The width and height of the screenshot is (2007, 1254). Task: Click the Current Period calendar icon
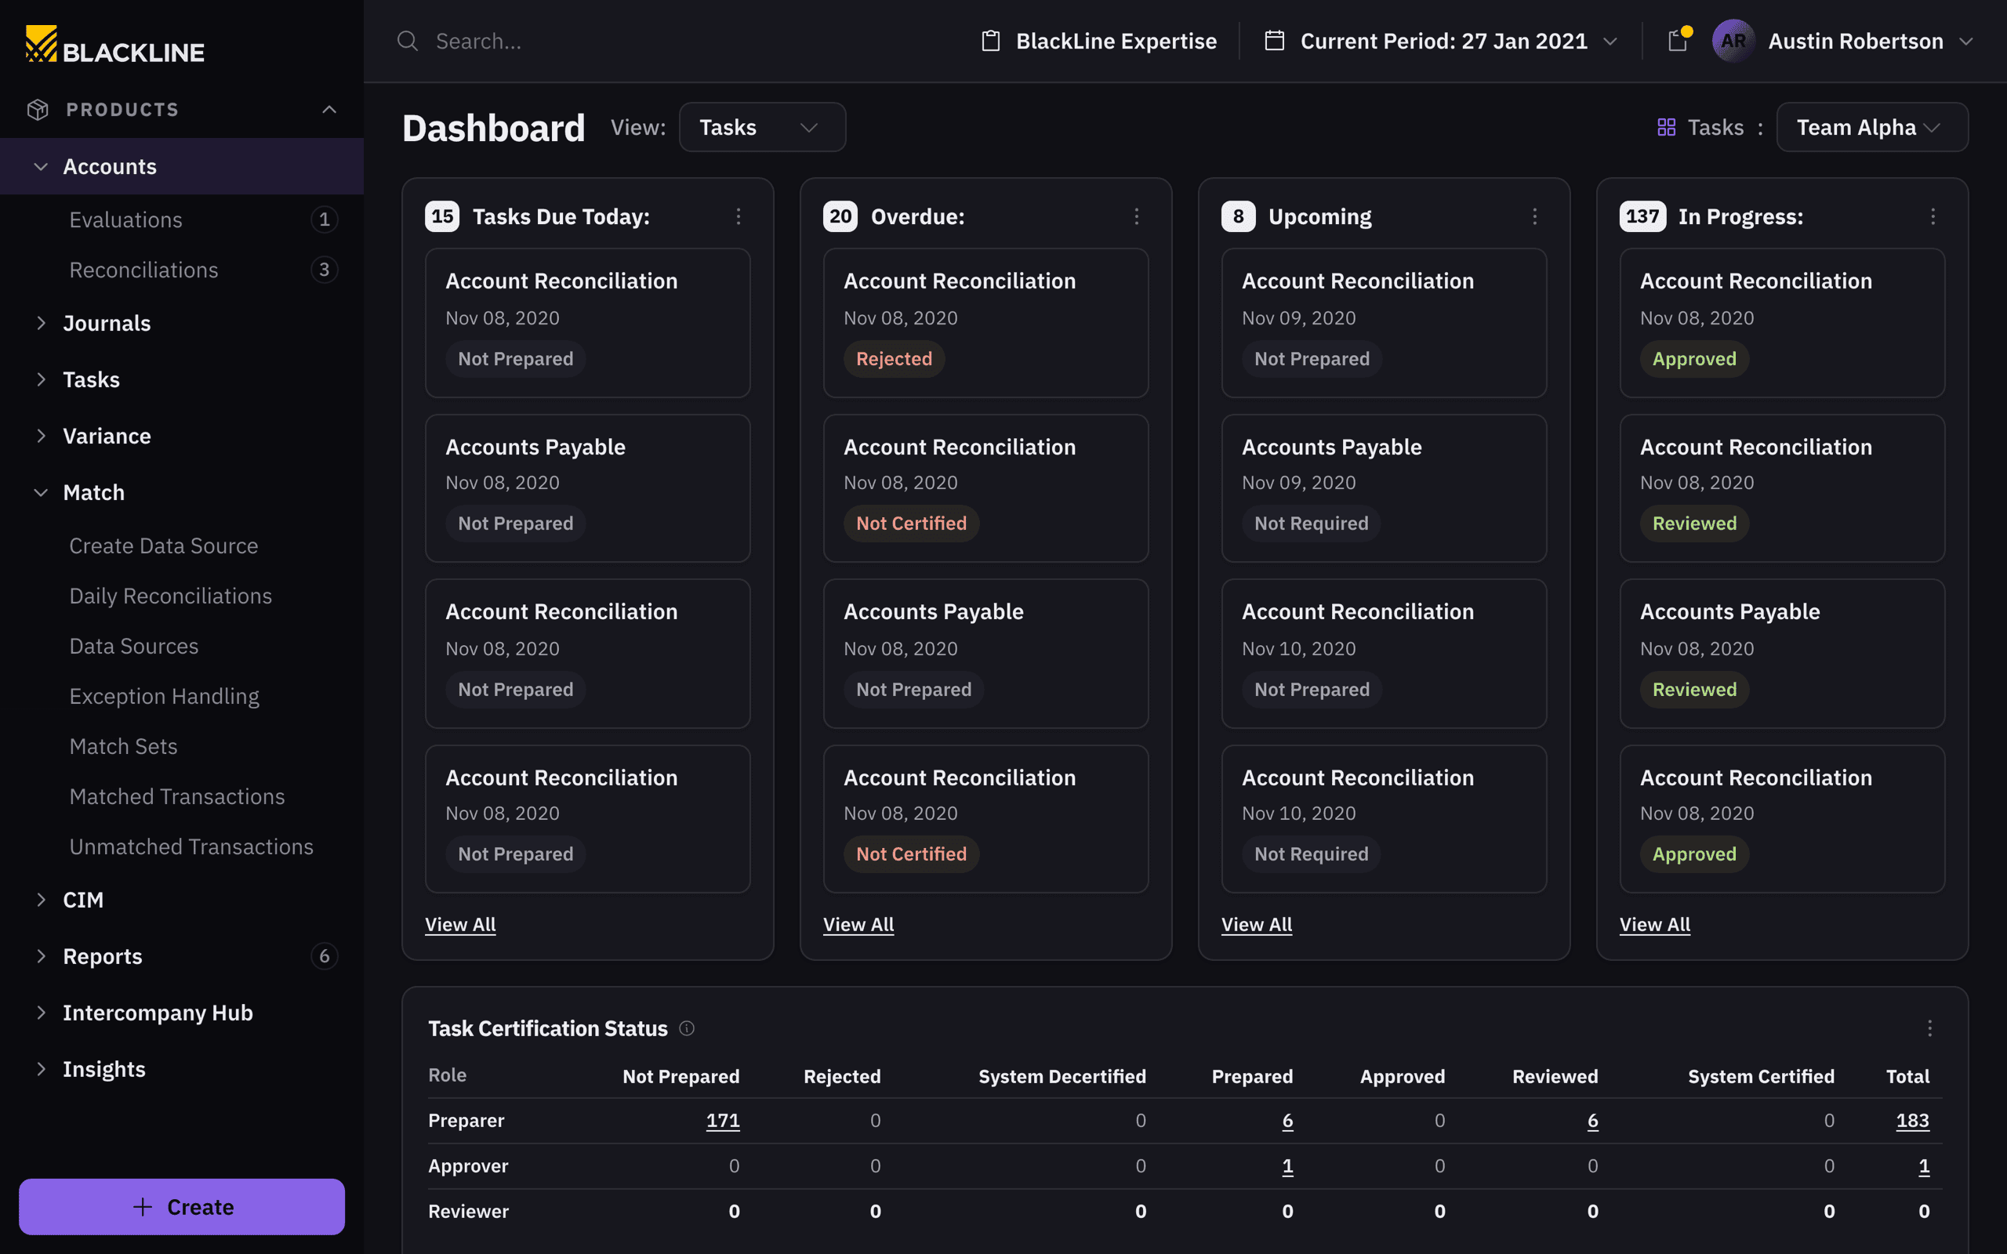pyautogui.click(x=1275, y=41)
